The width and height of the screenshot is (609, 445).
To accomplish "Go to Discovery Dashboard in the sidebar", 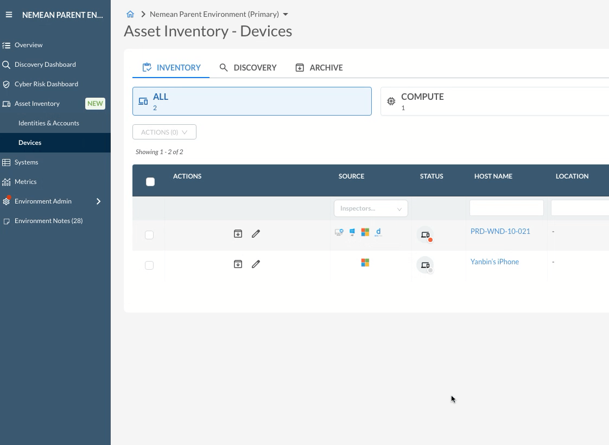I will coord(45,65).
